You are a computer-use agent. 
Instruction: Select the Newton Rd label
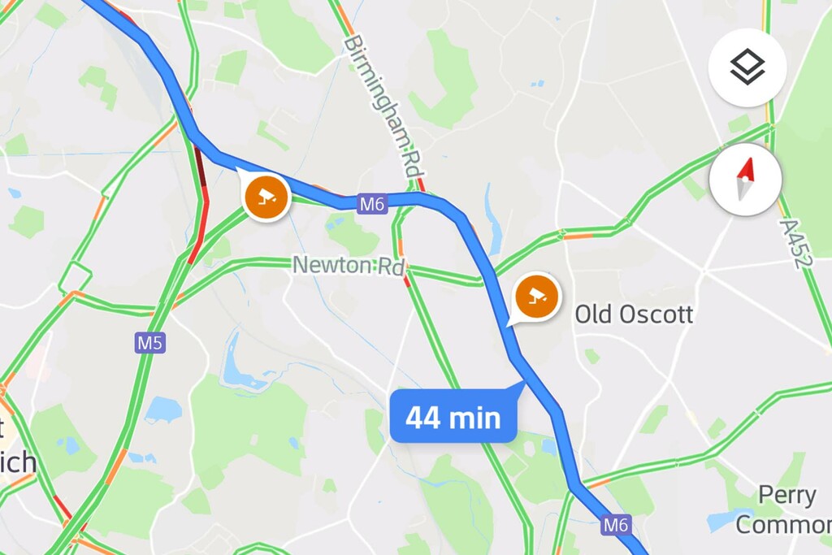349,265
